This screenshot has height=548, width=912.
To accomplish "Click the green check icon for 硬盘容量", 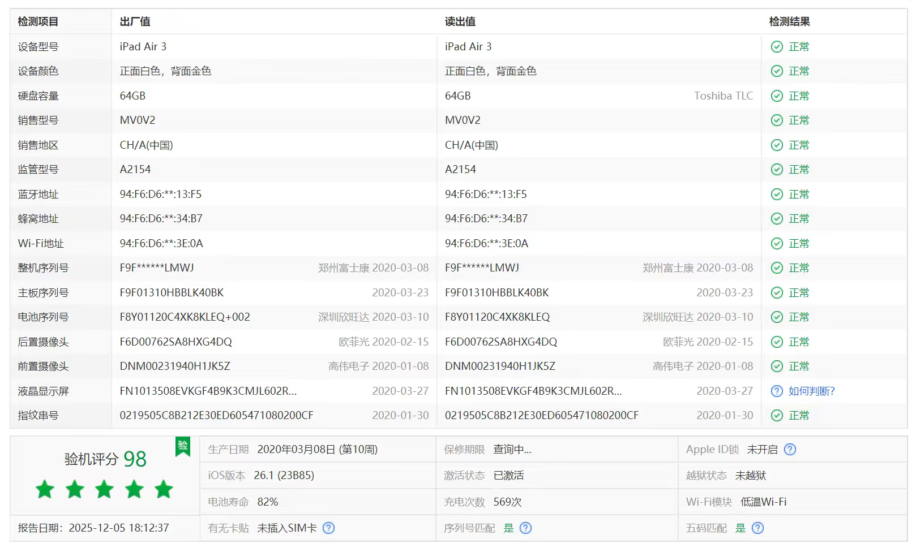I will pyautogui.click(x=777, y=96).
